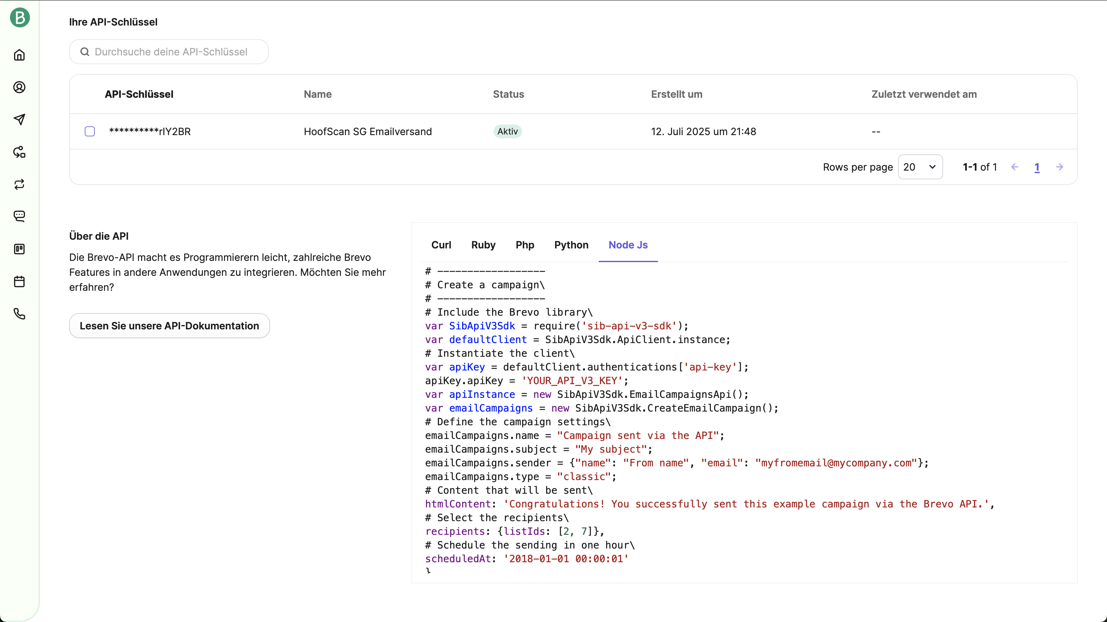Select the HoofScan SG Emailversand key checkbox
Viewport: 1107px width, 622px height.
[x=90, y=131]
